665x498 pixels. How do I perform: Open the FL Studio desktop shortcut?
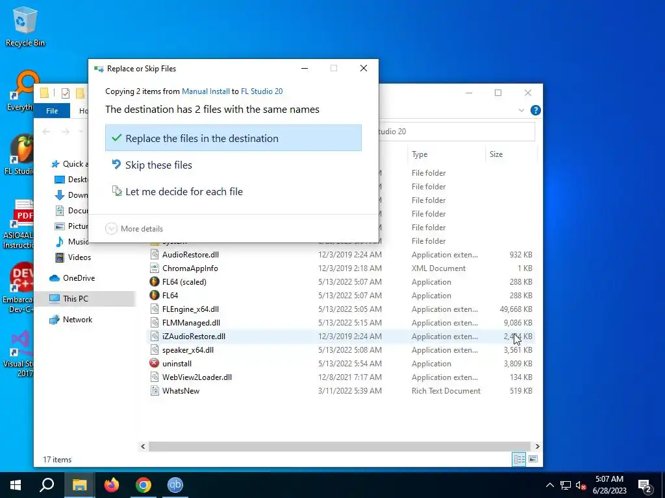click(x=20, y=154)
